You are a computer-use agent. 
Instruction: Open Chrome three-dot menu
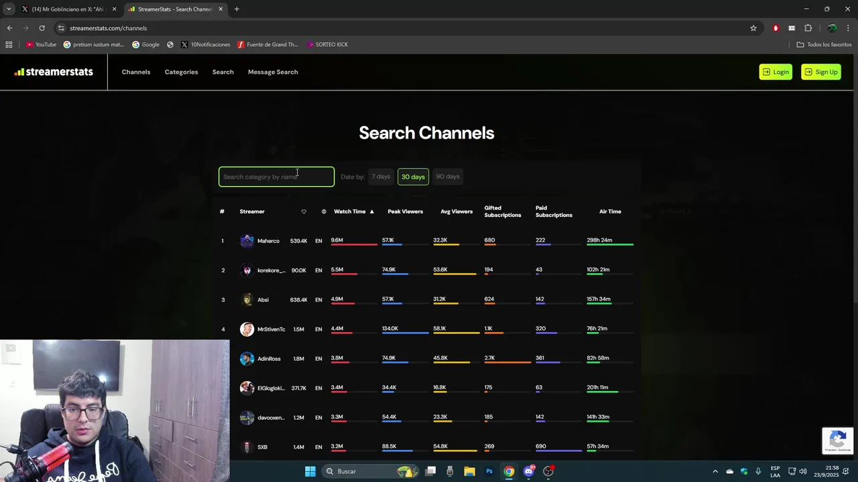pos(849,28)
